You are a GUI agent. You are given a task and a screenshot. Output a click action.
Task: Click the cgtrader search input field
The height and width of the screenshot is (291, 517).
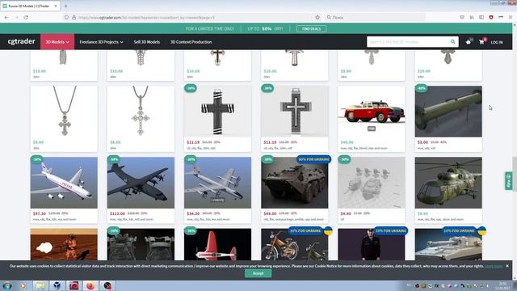pyautogui.click(x=408, y=42)
